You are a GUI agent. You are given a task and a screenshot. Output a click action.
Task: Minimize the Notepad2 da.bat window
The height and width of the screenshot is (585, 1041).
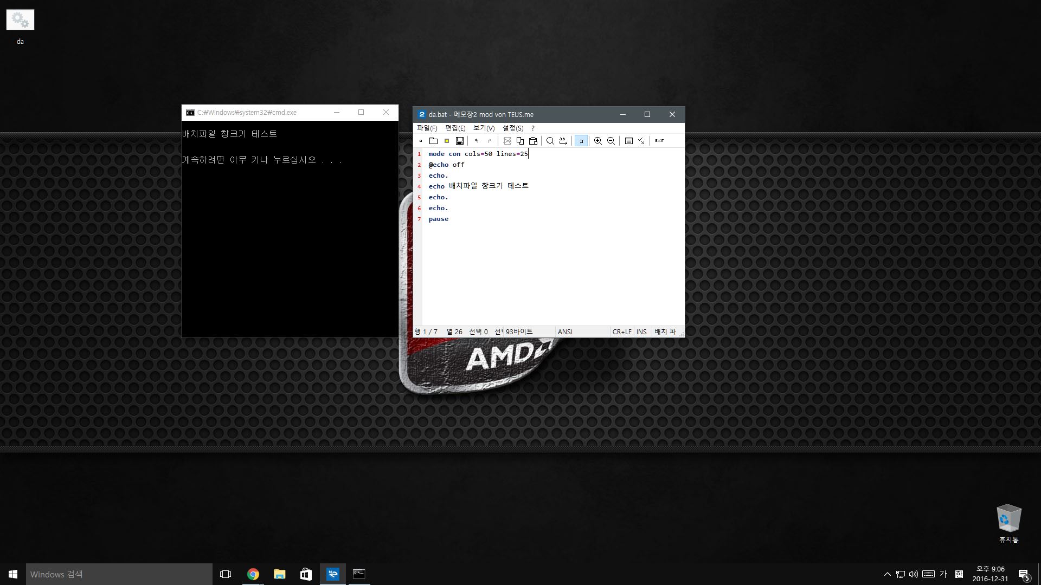622,114
